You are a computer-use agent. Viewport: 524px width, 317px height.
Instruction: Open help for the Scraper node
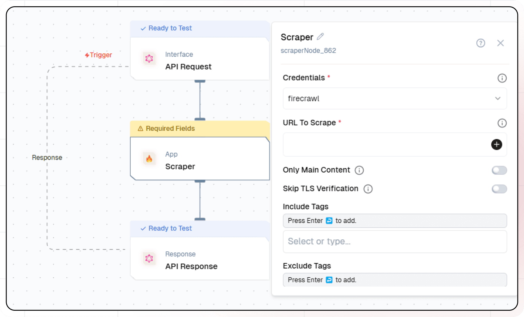pos(481,43)
